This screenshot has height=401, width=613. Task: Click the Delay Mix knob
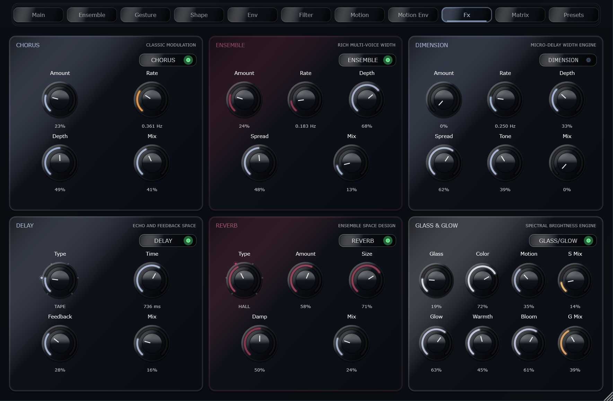click(152, 343)
